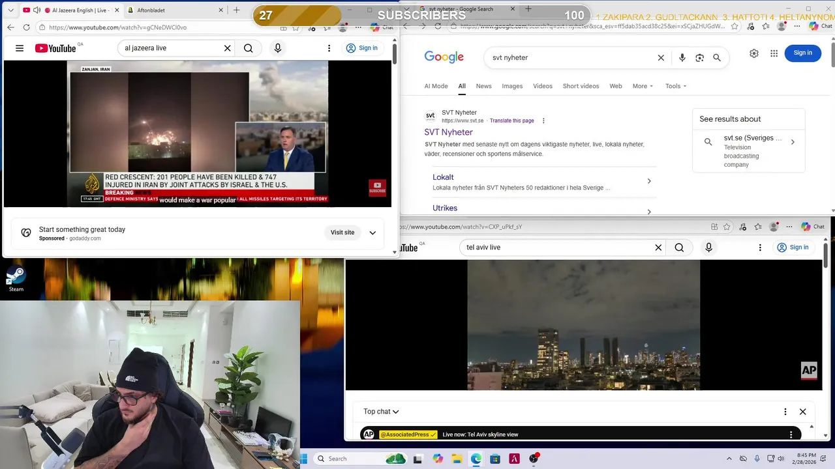Switch to Google AI Mode tab
835x469 pixels.
coord(436,86)
